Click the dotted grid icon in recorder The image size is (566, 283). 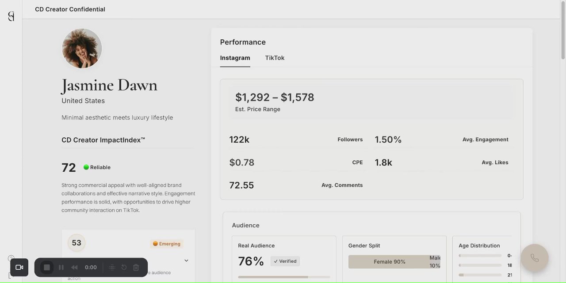point(112,267)
